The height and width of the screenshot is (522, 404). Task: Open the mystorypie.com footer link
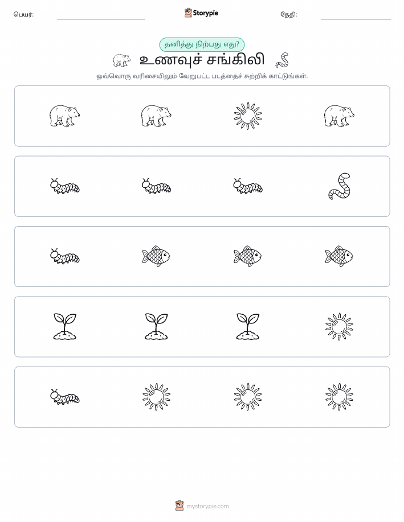click(207, 507)
